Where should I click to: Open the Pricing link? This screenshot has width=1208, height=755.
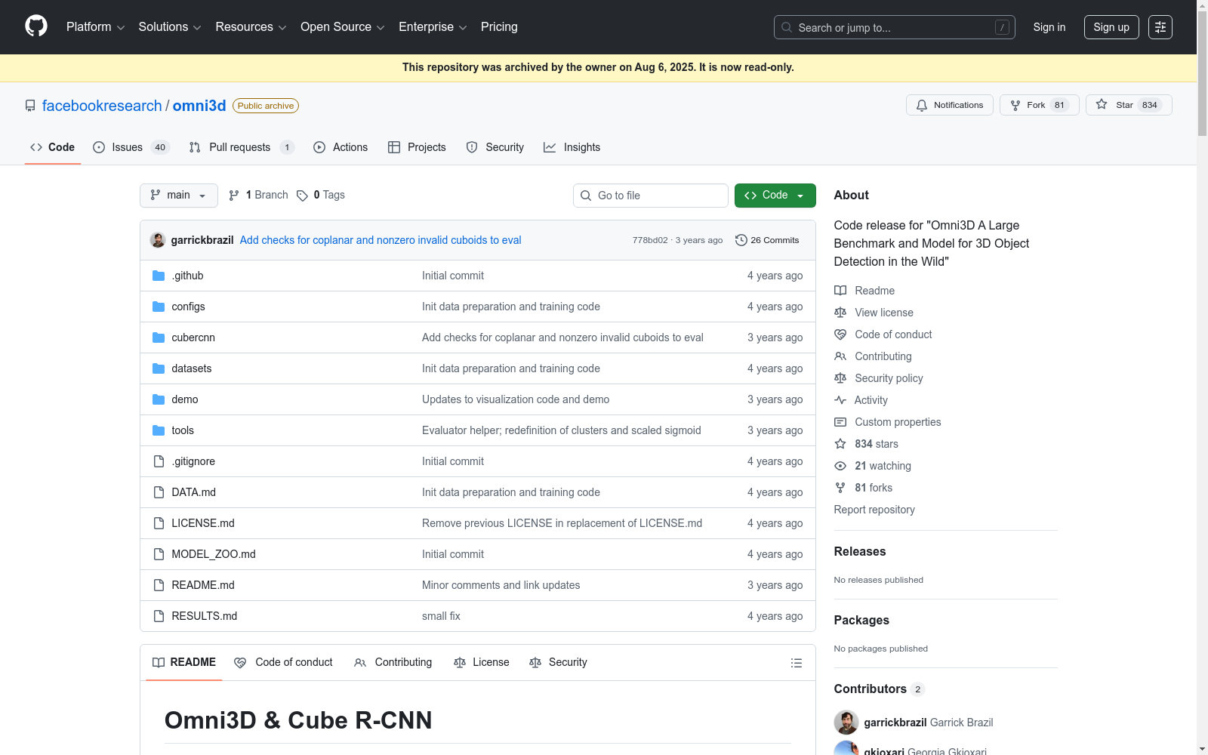tap(499, 27)
